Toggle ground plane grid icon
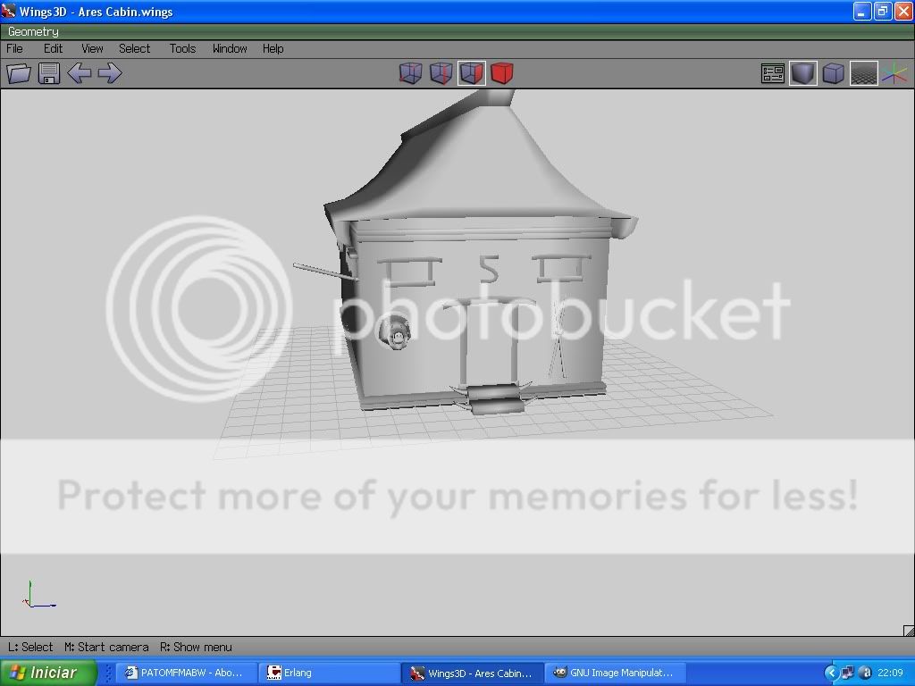This screenshot has width=915, height=686. (x=863, y=73)
